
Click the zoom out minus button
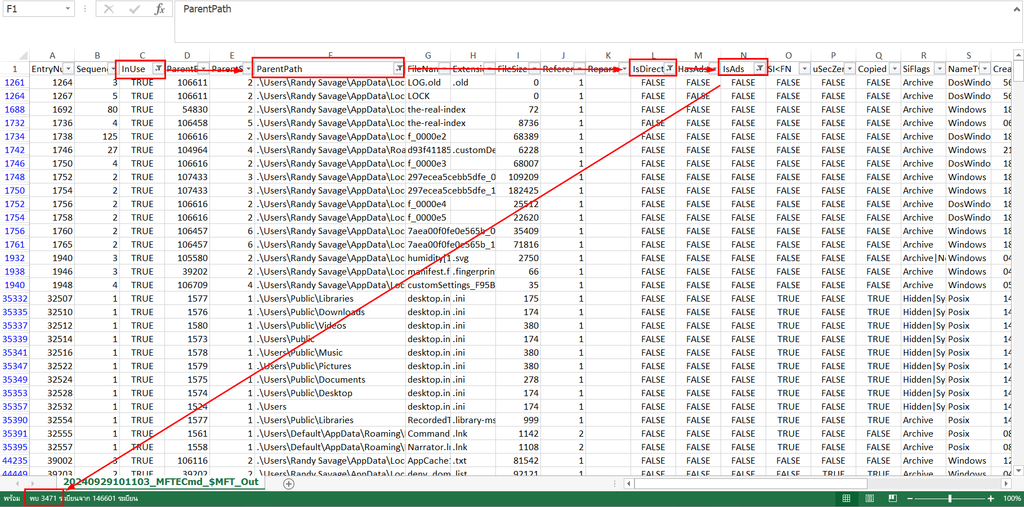point(910,499)
